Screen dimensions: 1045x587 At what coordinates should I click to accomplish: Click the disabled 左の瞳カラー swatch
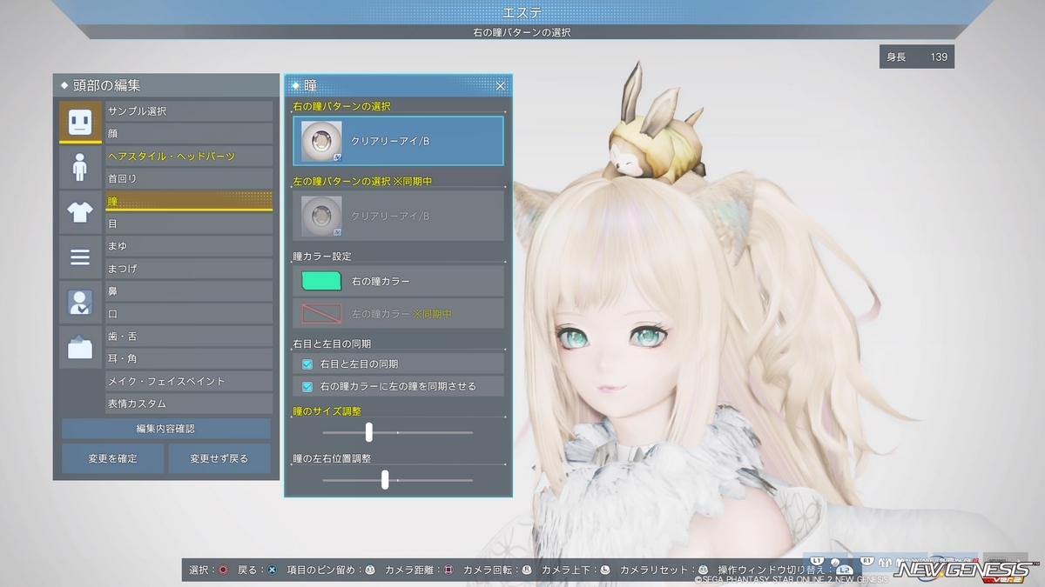320,313
